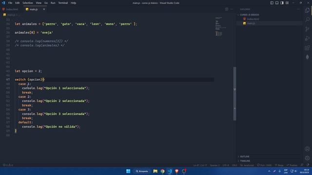The height and width of the screenshot is (175, 312).
Task: Click the Windows taskbar Búsqueda search box
Action: [x=142, y=171]
